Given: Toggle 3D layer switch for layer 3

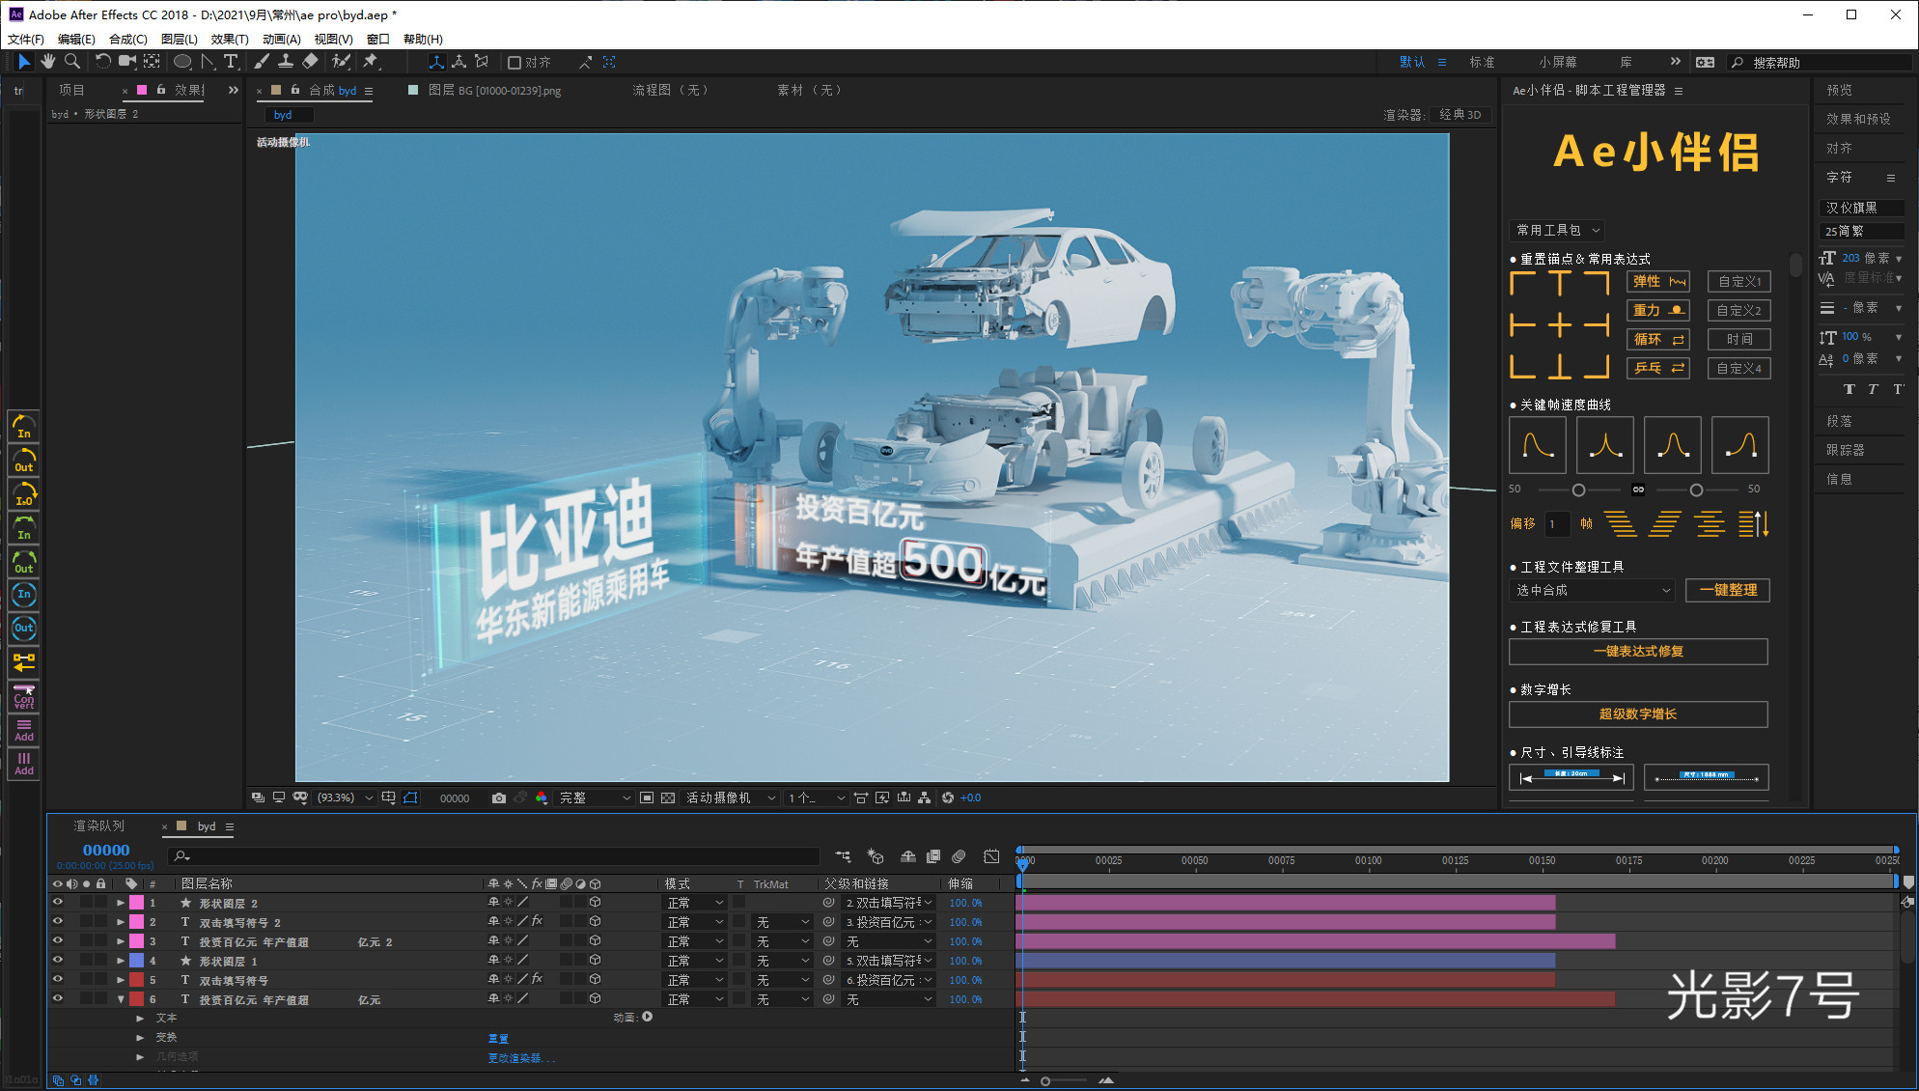Looking at the screenshot, I should point(596,941).
